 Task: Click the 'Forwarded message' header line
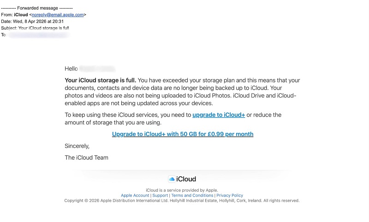coord(37,8)
